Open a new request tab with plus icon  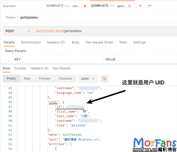[140, 6]
